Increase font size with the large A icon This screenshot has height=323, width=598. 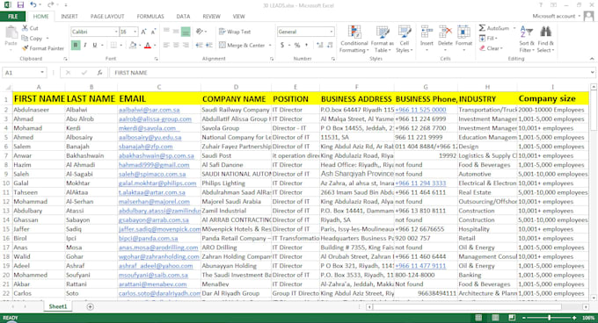(x=143, y=32)
